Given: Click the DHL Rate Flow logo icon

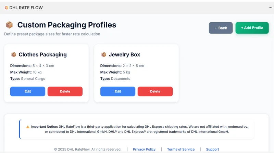Looking at the screenshot, I should 7,8.
